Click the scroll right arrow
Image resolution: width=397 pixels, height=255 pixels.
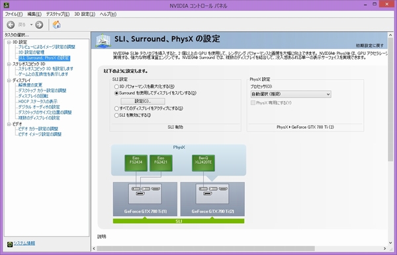coord(384,248)
